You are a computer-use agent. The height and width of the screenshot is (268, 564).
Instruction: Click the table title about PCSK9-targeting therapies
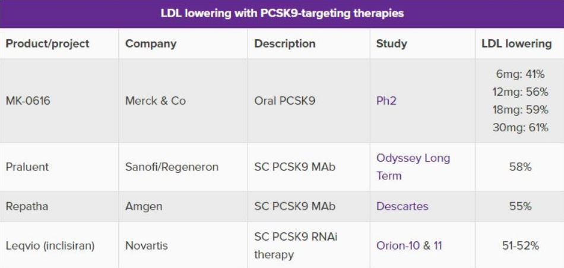coord(282,13)
